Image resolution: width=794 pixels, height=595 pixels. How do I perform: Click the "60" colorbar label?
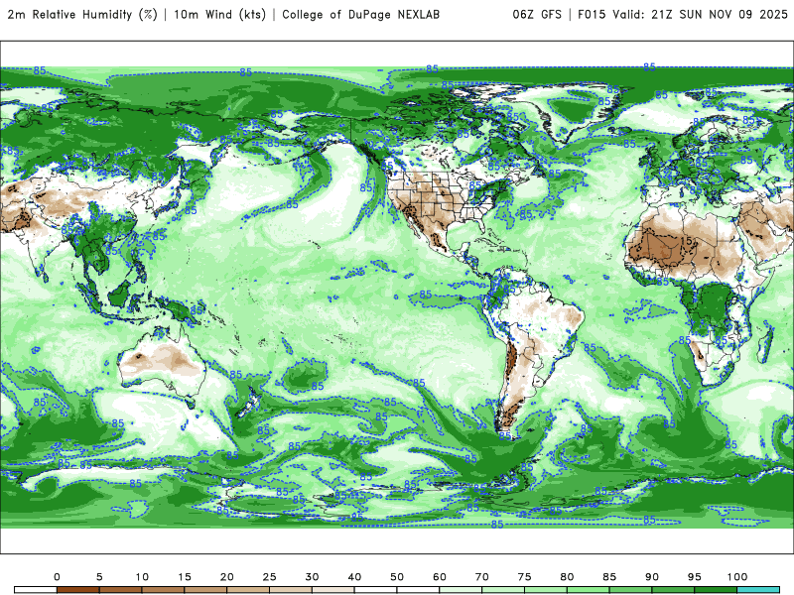[440, 577]
